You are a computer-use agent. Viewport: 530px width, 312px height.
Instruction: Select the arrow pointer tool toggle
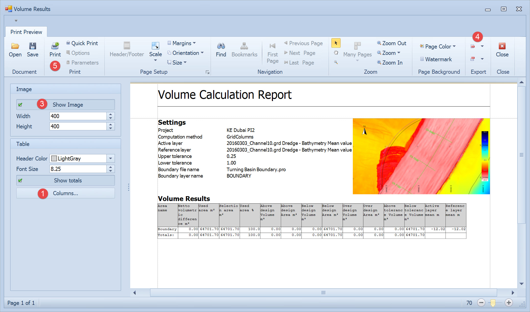(x=336, y=43)
